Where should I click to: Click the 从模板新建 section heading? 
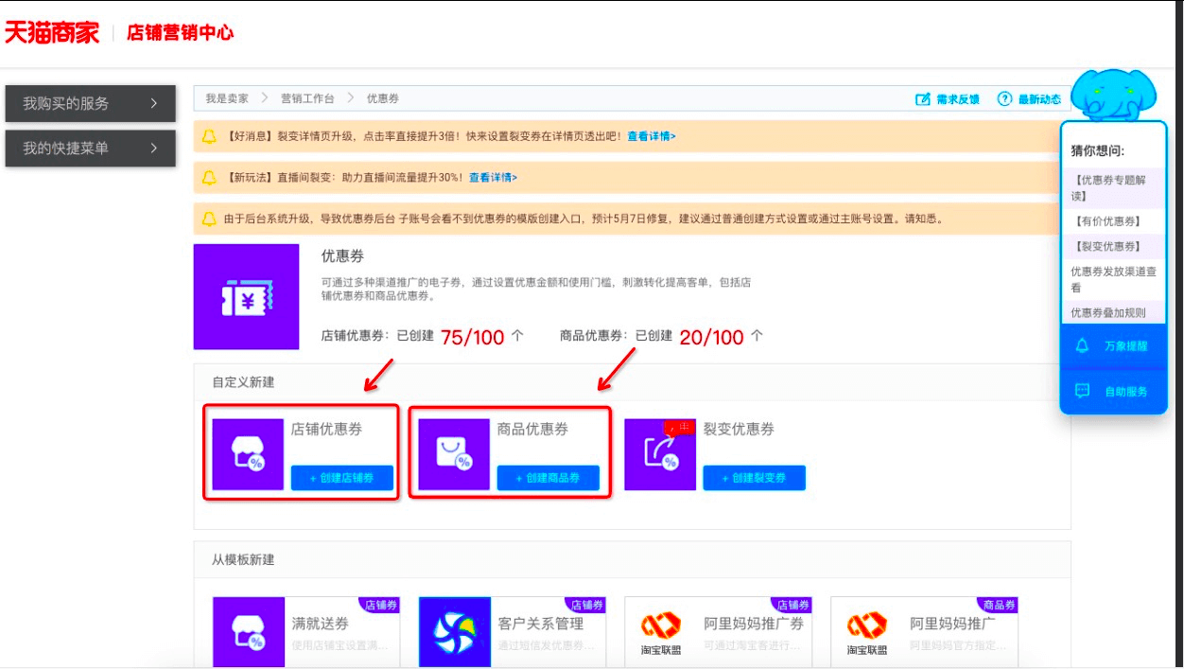243,559
